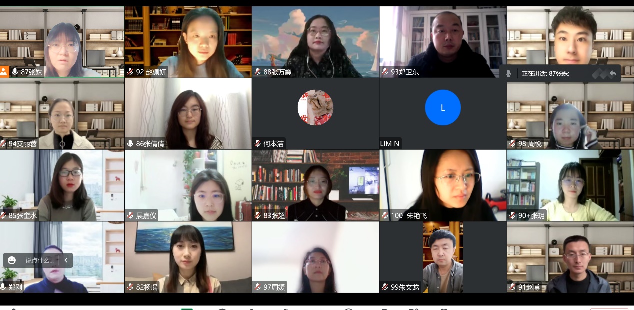
Task: Click the '说点什么...' chat input field
Action: [39, 260]
